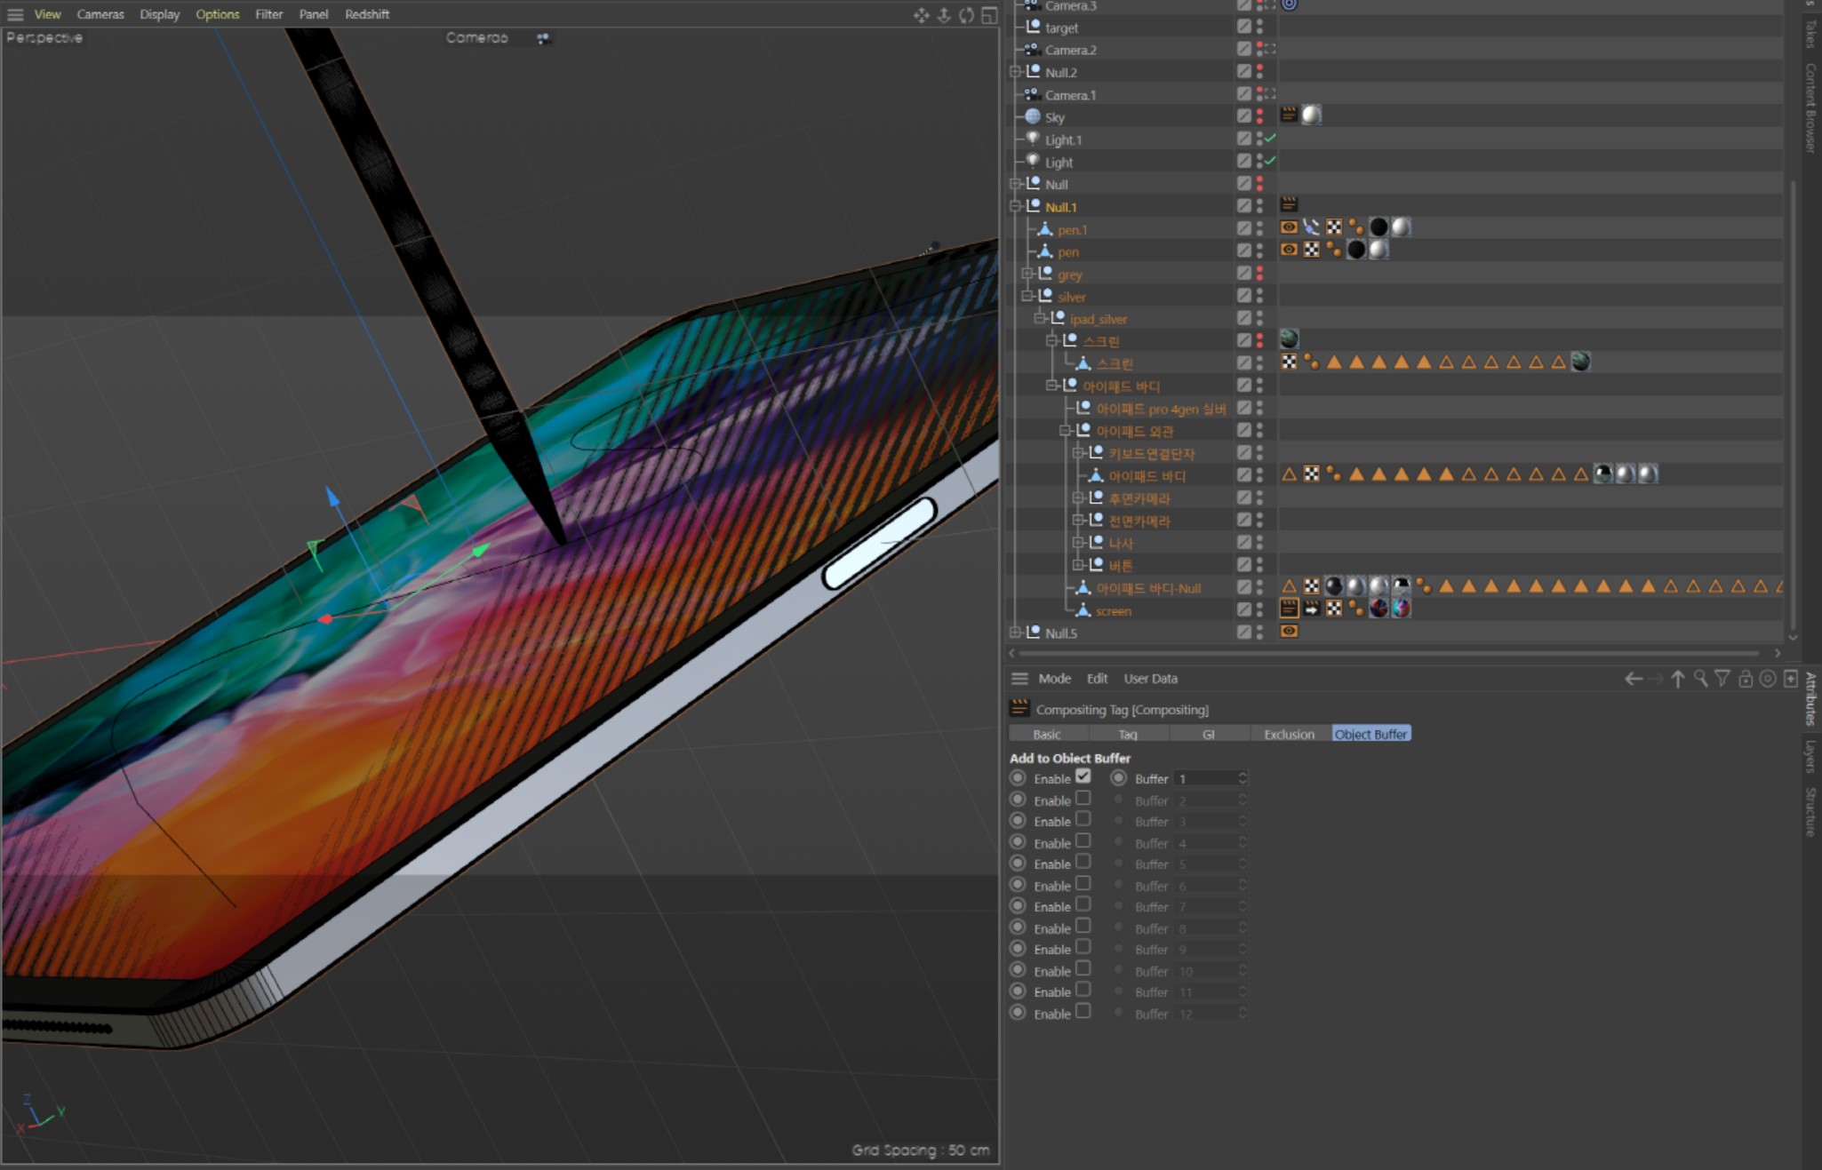Click the Buffer 1 stepper arrows

point(1243,778)
